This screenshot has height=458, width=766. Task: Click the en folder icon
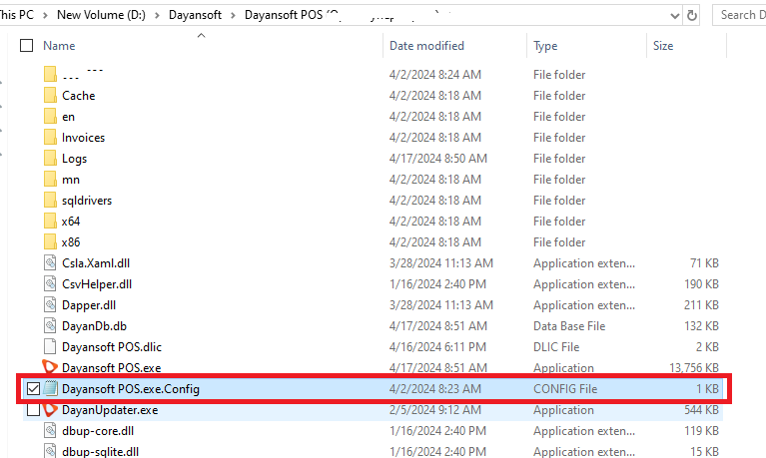[50, 116]
